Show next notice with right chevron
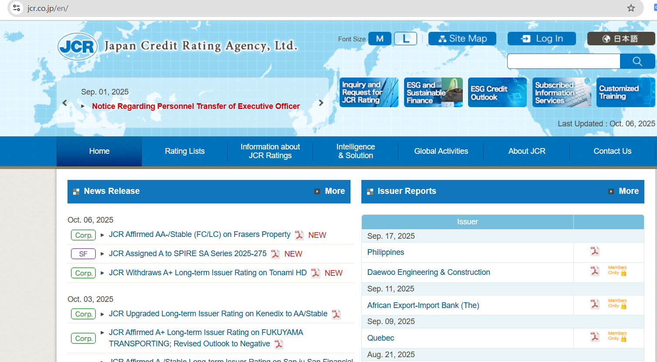This screenshot has width=657, height=362. click(x=321, y=103)
